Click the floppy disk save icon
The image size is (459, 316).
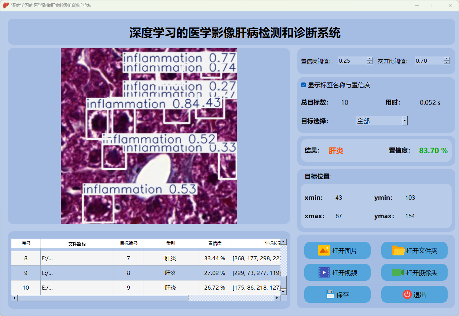[x=330, y=294]
